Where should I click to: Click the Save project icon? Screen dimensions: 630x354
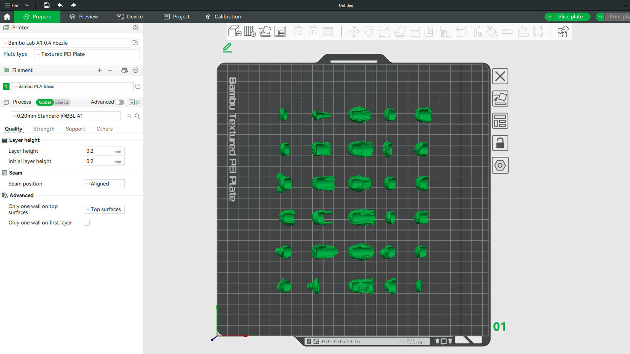click(47, 5)
